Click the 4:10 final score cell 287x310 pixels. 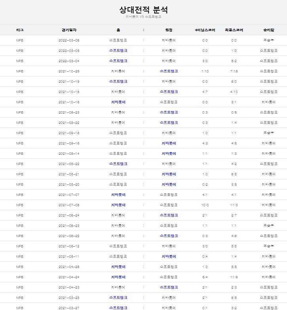click(x=234, y=92)
